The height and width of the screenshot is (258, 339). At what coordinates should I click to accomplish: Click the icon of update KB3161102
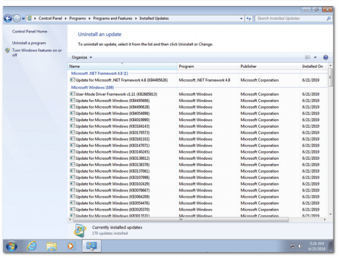coord(72,139)
